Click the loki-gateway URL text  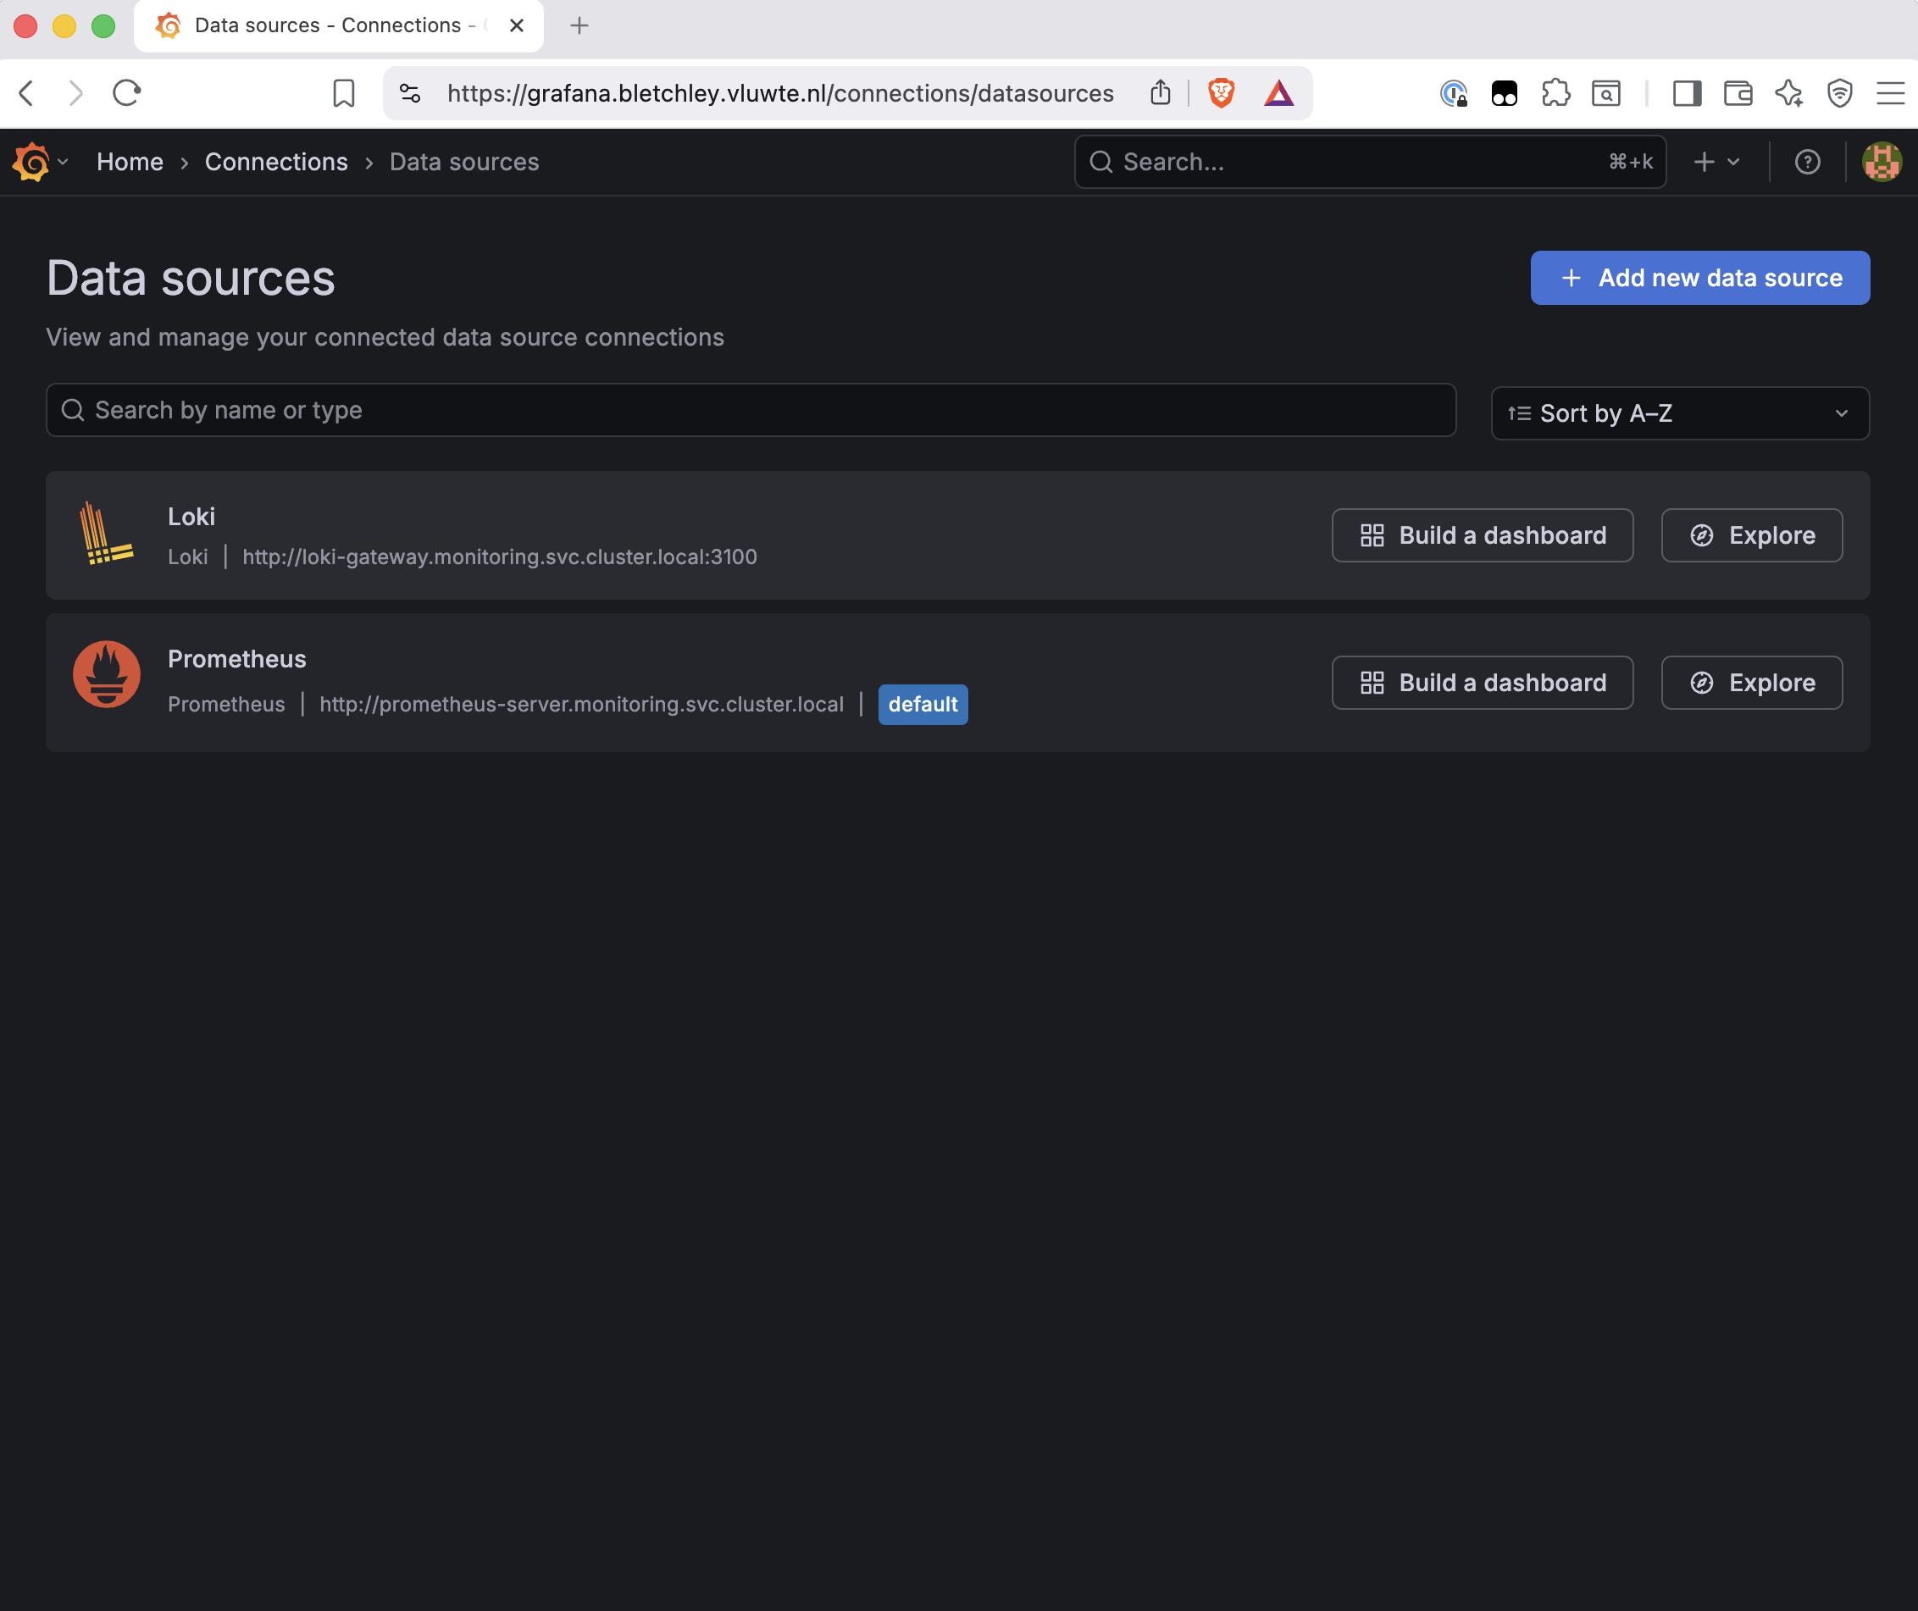500,556
